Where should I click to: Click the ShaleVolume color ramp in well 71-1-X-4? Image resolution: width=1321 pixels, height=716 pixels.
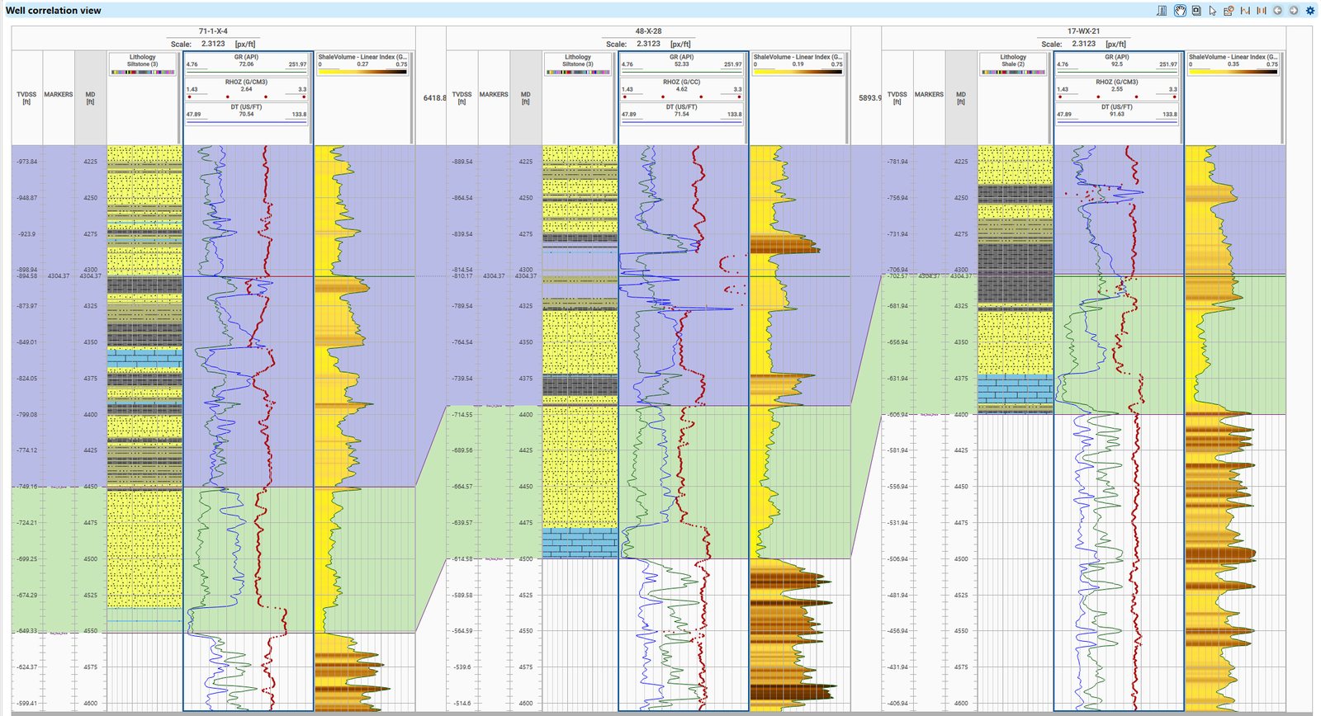point(362,72)
